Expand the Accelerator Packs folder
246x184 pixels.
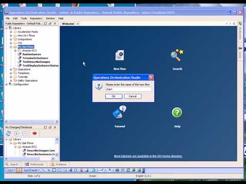(11, 32)
